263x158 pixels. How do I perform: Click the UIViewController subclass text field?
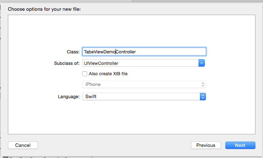tap(140, 63)
